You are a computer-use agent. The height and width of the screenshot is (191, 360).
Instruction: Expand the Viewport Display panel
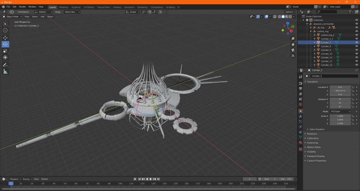(x=316, y=156)
